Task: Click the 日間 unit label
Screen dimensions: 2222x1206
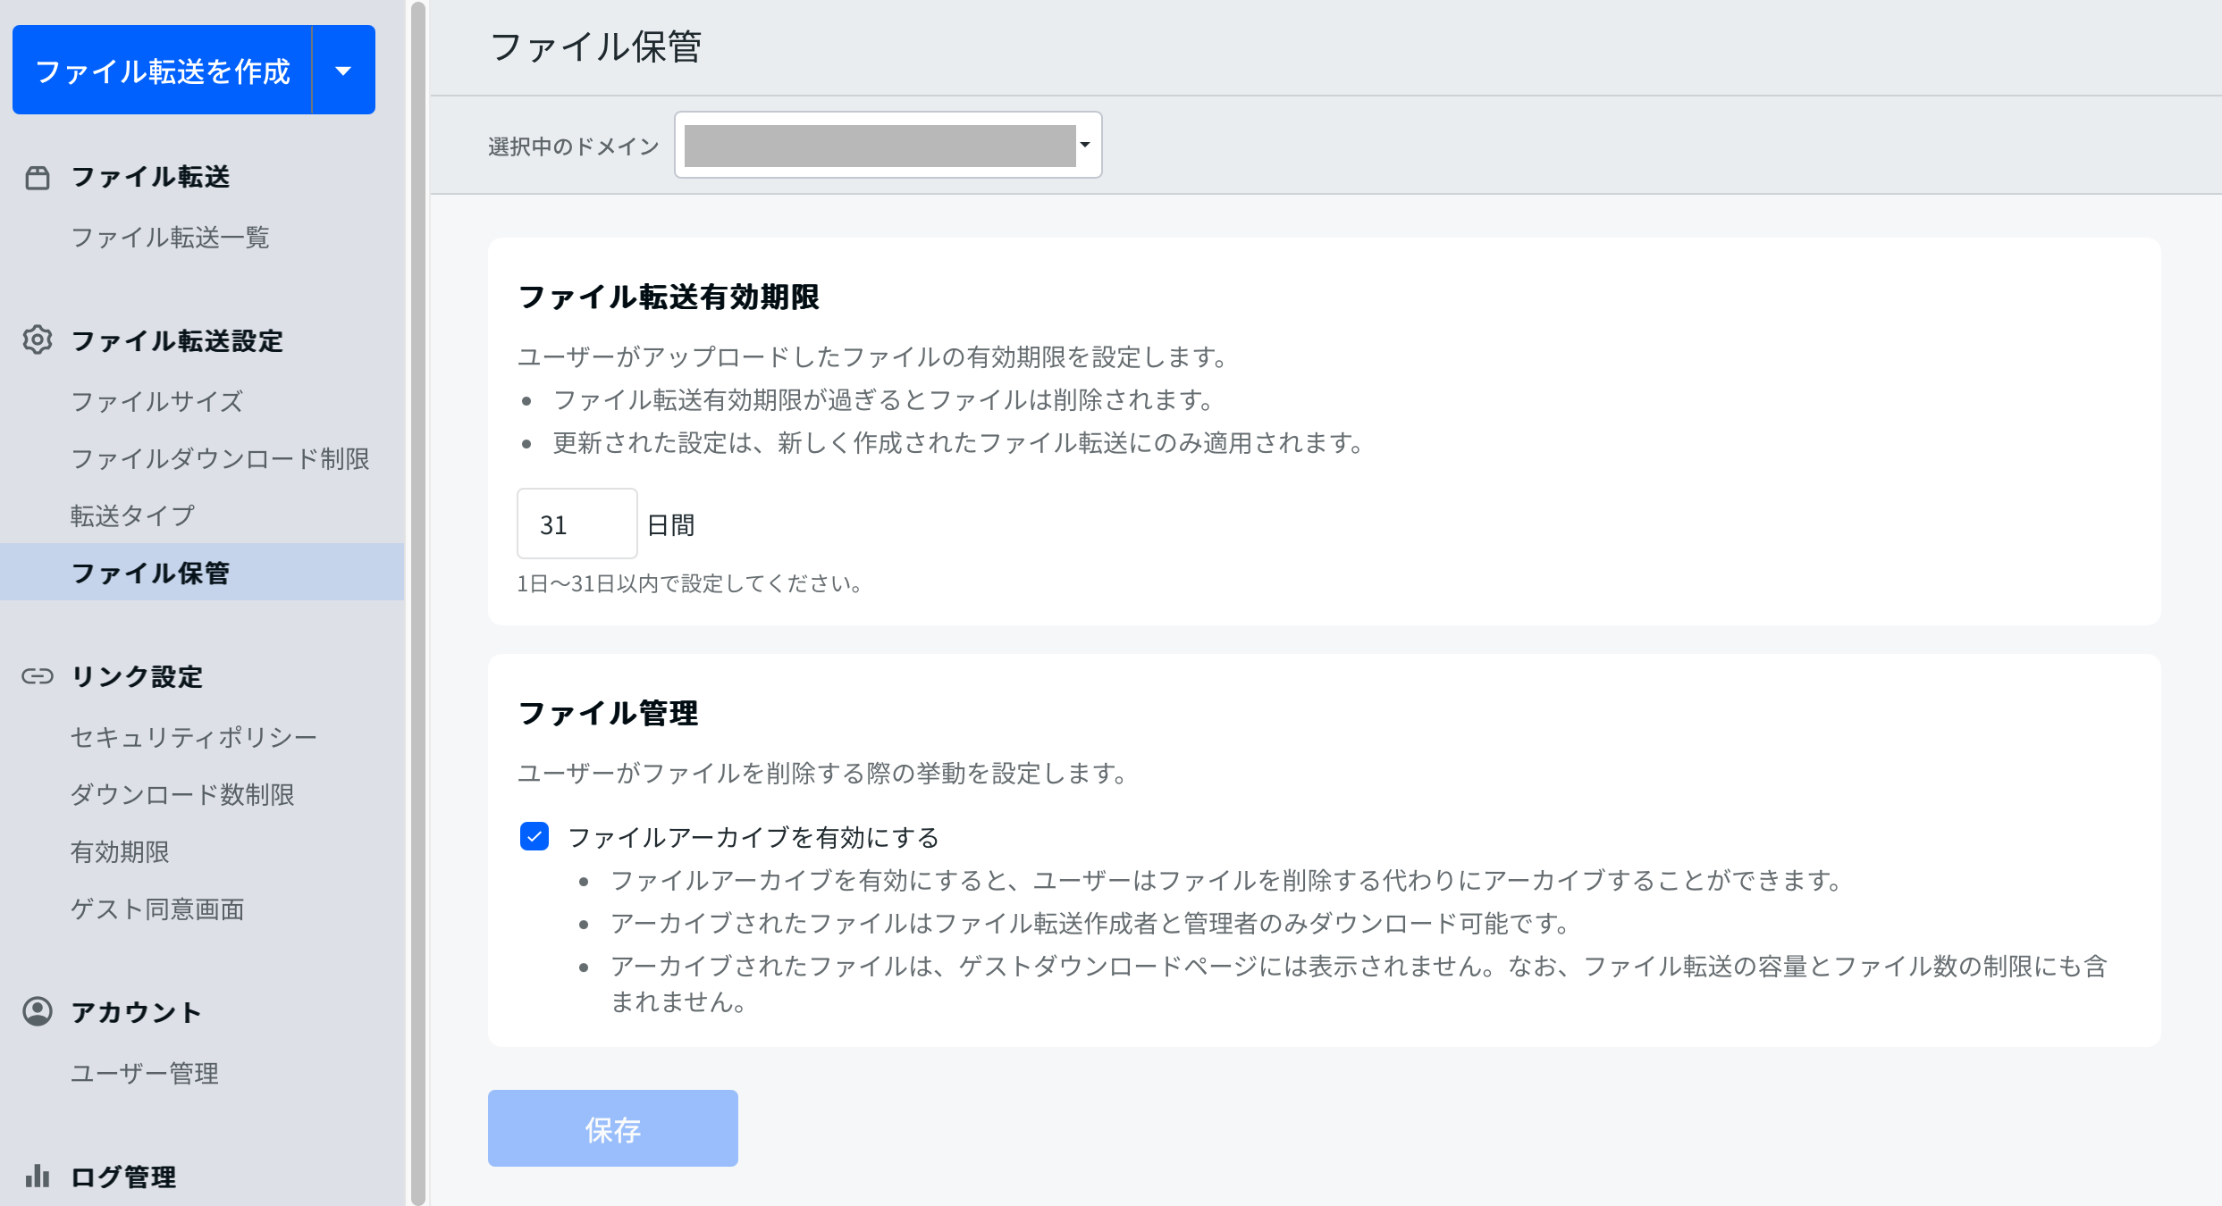Action: (x=670, y=525)
